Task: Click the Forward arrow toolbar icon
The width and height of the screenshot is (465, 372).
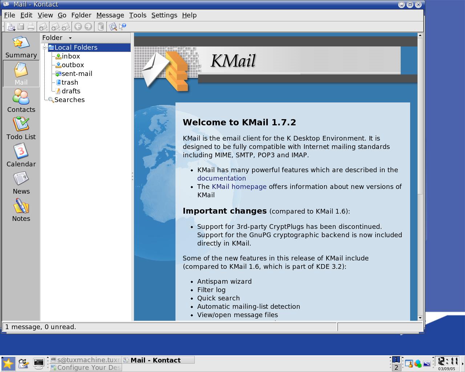Action: pos(88,27)
